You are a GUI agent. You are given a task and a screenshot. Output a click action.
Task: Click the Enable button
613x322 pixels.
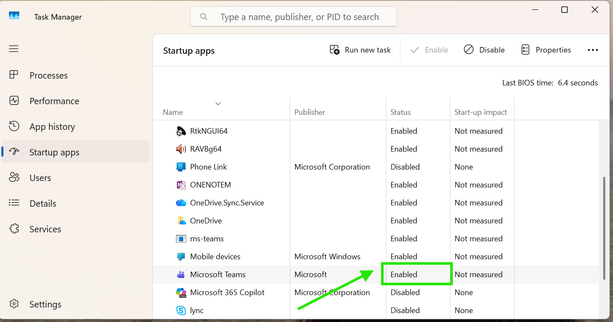tap(429, 50)
